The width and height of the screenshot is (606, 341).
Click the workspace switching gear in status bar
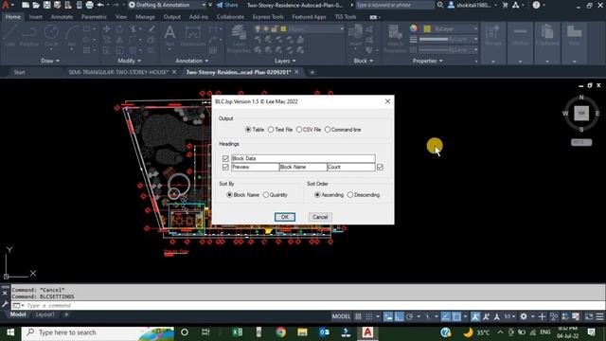524,316
